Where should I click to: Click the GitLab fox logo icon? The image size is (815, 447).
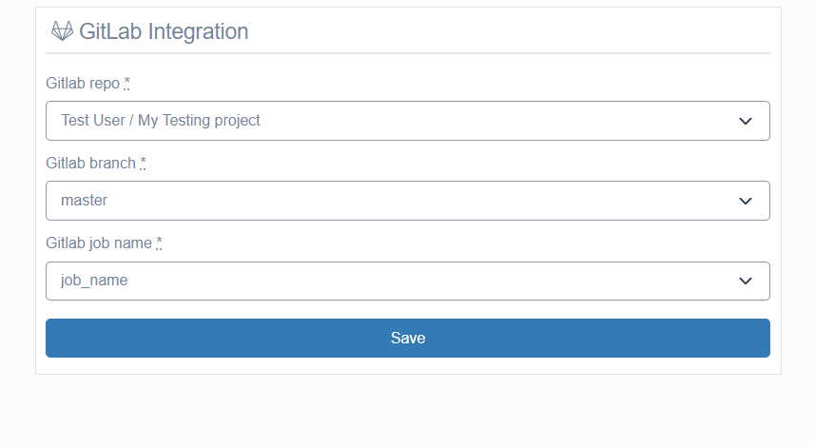coord(62,31)
